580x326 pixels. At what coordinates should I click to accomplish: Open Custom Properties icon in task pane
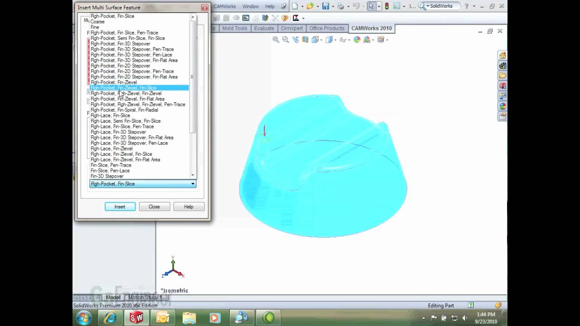click(x=503, y=116)
